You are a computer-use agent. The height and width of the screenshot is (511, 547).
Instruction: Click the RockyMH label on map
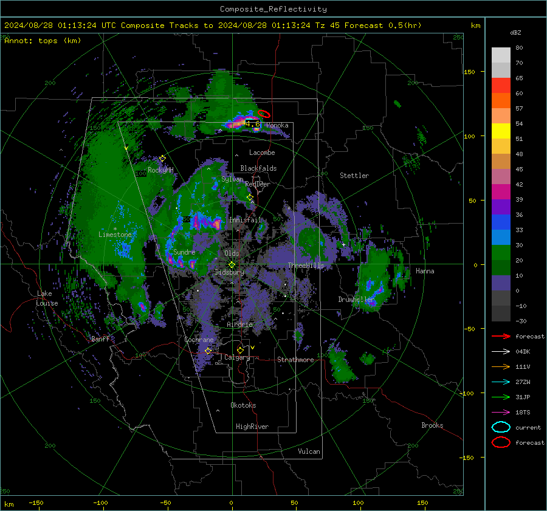coord(160,170)
